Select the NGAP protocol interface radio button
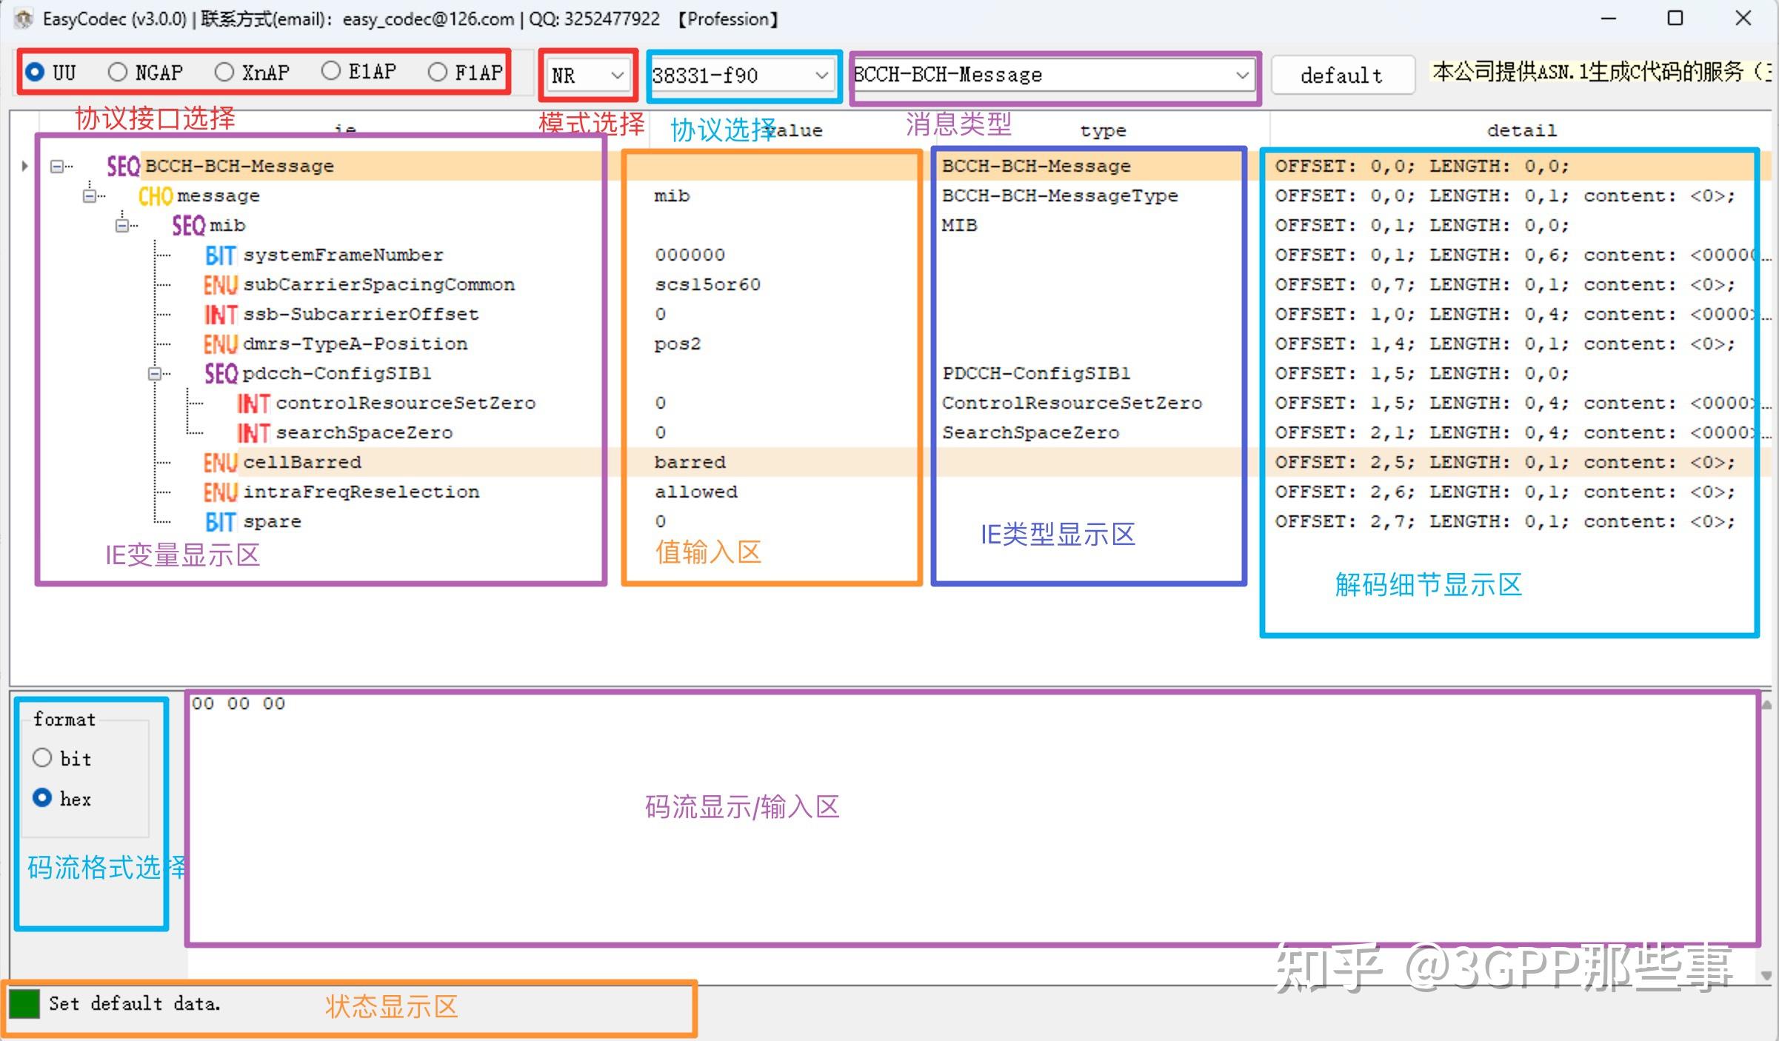 [x=118, y=71]
